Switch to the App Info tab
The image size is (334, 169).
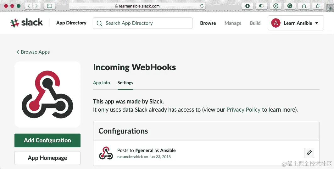[x=102, y=83]
